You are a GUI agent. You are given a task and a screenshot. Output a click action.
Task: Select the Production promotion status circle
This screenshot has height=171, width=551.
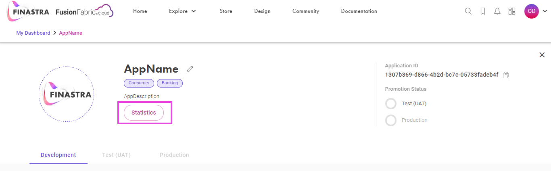[x=391, y=120]
